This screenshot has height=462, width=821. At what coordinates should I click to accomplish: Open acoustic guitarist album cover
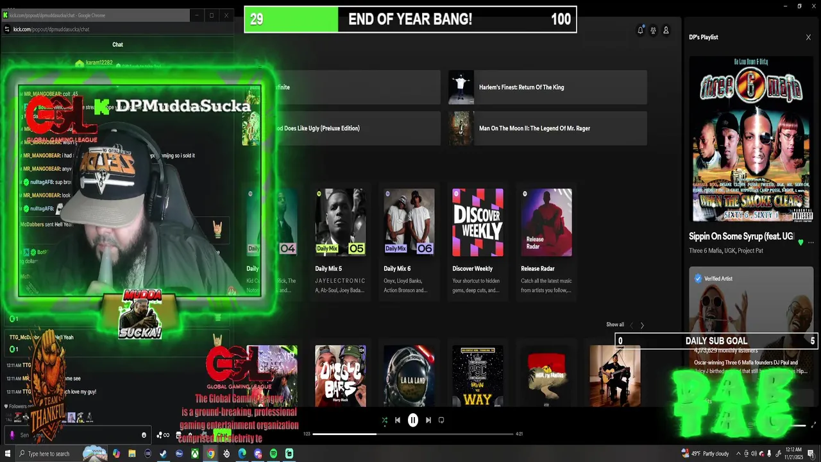coord(614,375)
